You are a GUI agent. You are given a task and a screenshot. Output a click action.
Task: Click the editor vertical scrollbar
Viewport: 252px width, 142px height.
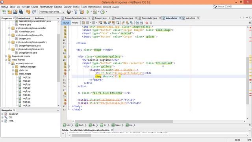(248, 80)
